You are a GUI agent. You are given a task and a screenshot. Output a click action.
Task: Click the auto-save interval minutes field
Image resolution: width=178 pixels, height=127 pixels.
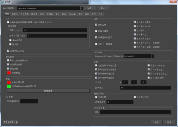(x=55, y=30)
